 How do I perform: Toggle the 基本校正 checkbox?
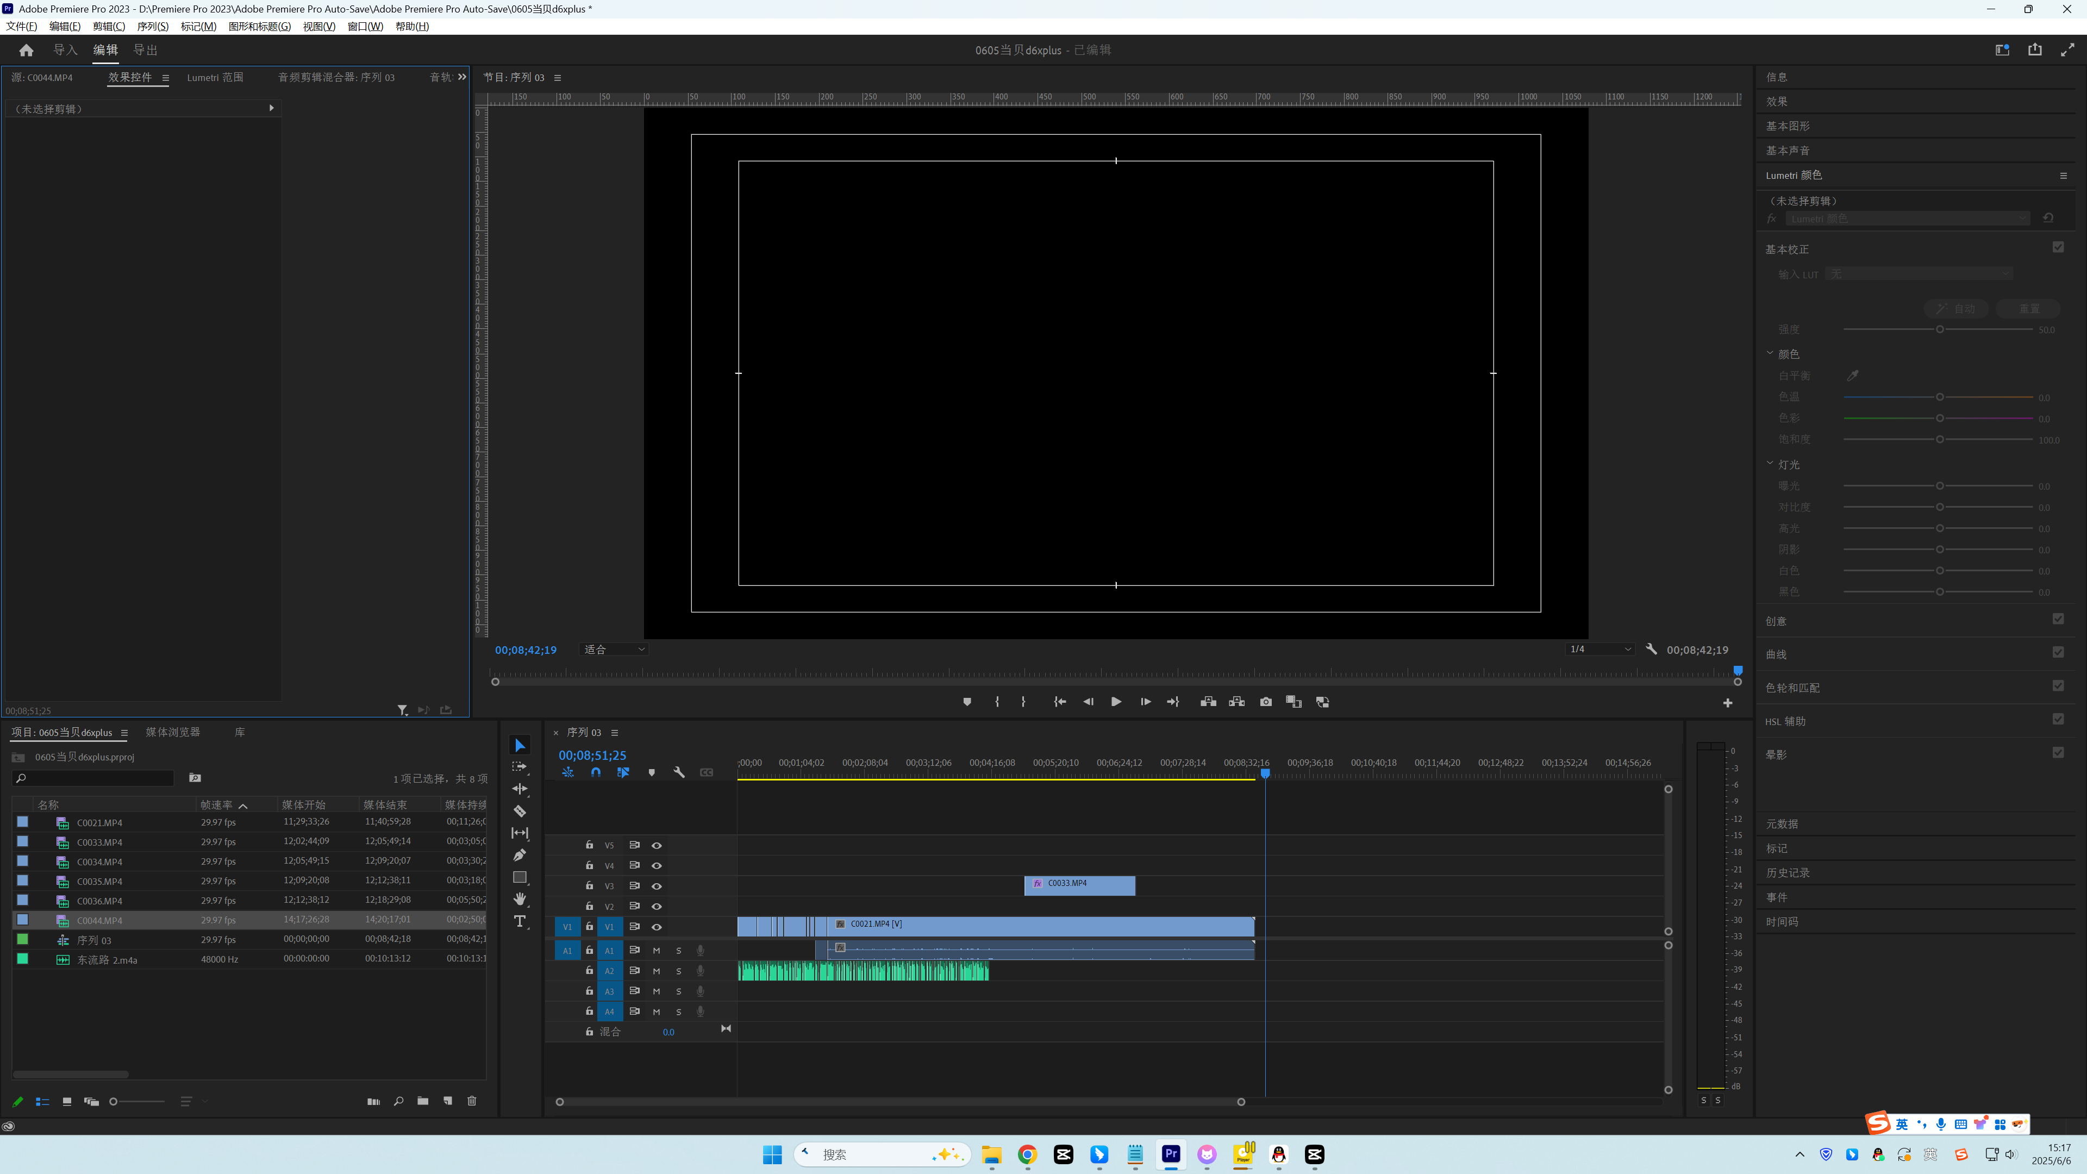point(2058,247)
